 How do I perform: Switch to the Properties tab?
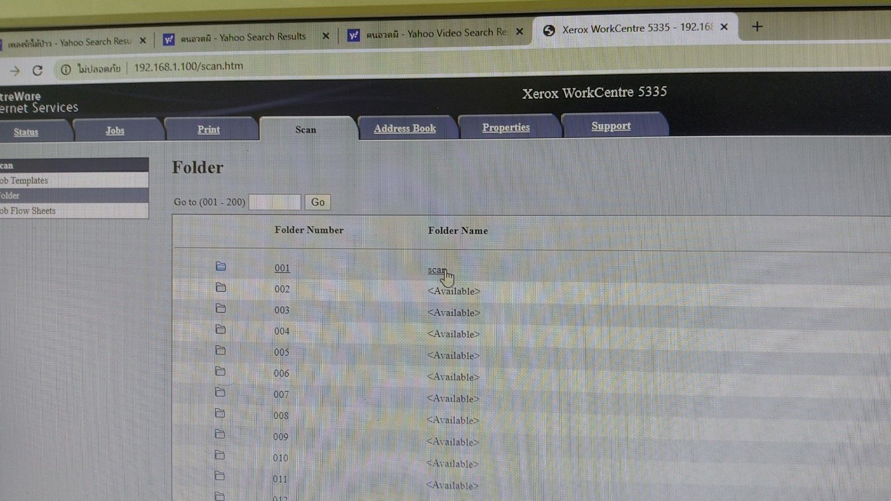pyautogui.click(x=506, y=127)
